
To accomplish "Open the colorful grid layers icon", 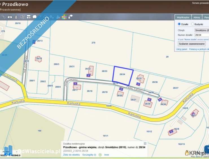I will click(x=64, y=17).
